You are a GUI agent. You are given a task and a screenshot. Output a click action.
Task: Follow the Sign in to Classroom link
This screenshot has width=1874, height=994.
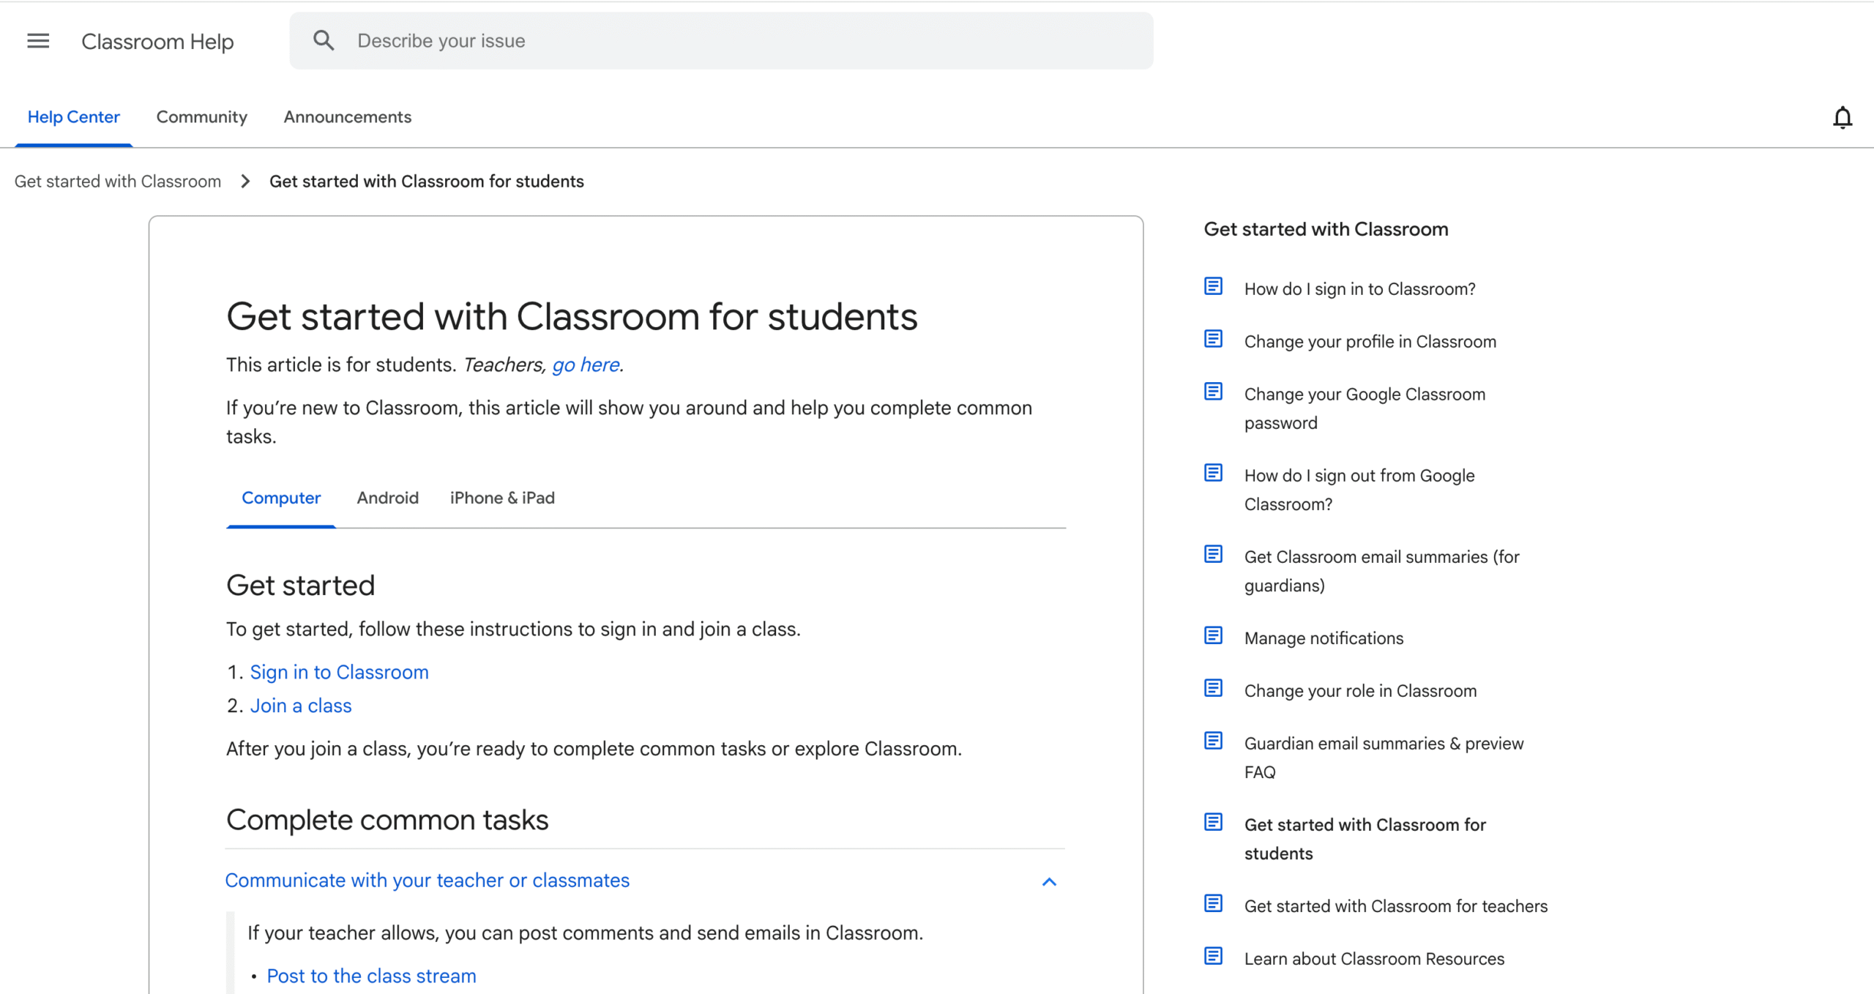(x=339, y=672)
